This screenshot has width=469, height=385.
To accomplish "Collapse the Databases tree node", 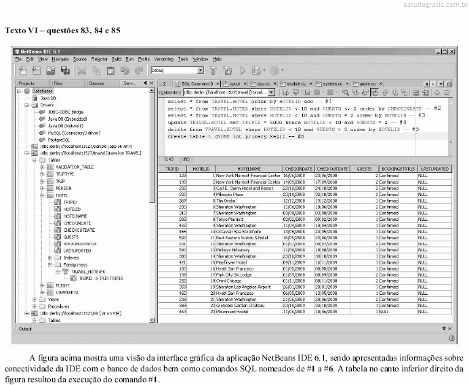I will pos(19,92).
